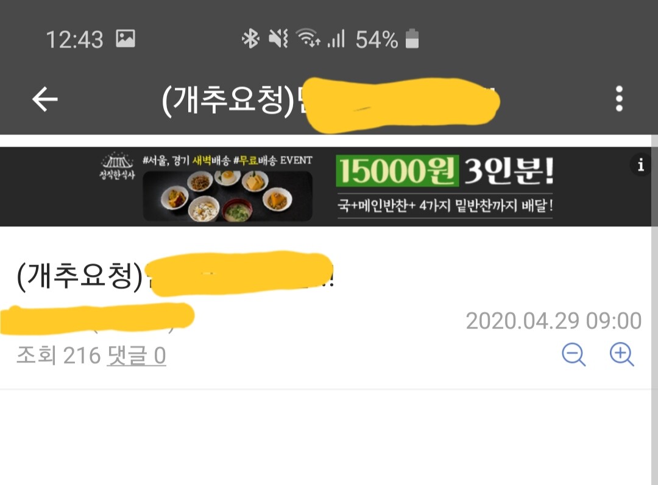Tap the zoom out magnifier icon
The image size is (658, 485).
point(574,355)
